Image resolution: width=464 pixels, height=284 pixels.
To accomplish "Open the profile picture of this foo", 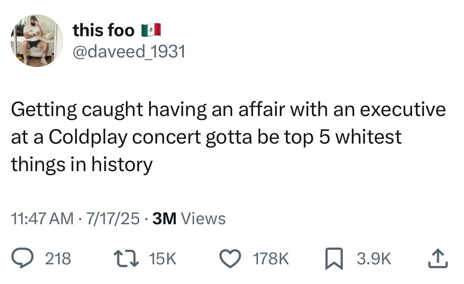I will (37, 41).
